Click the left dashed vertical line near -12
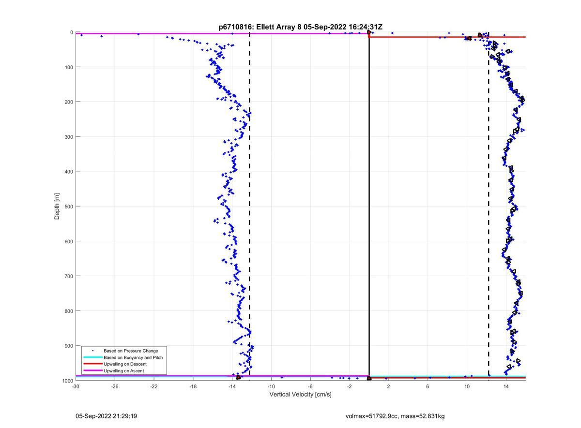 pos(249,207)
